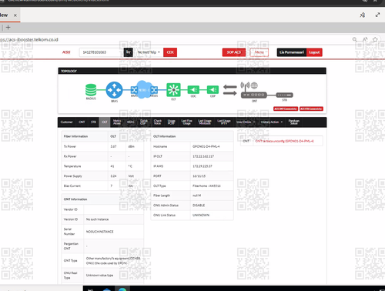Click the red CEK button
The image size is (385, 291).
click(170, 52)
